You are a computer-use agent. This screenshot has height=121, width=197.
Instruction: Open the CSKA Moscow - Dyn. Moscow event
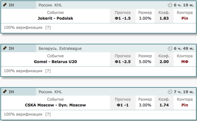[55, 105]
